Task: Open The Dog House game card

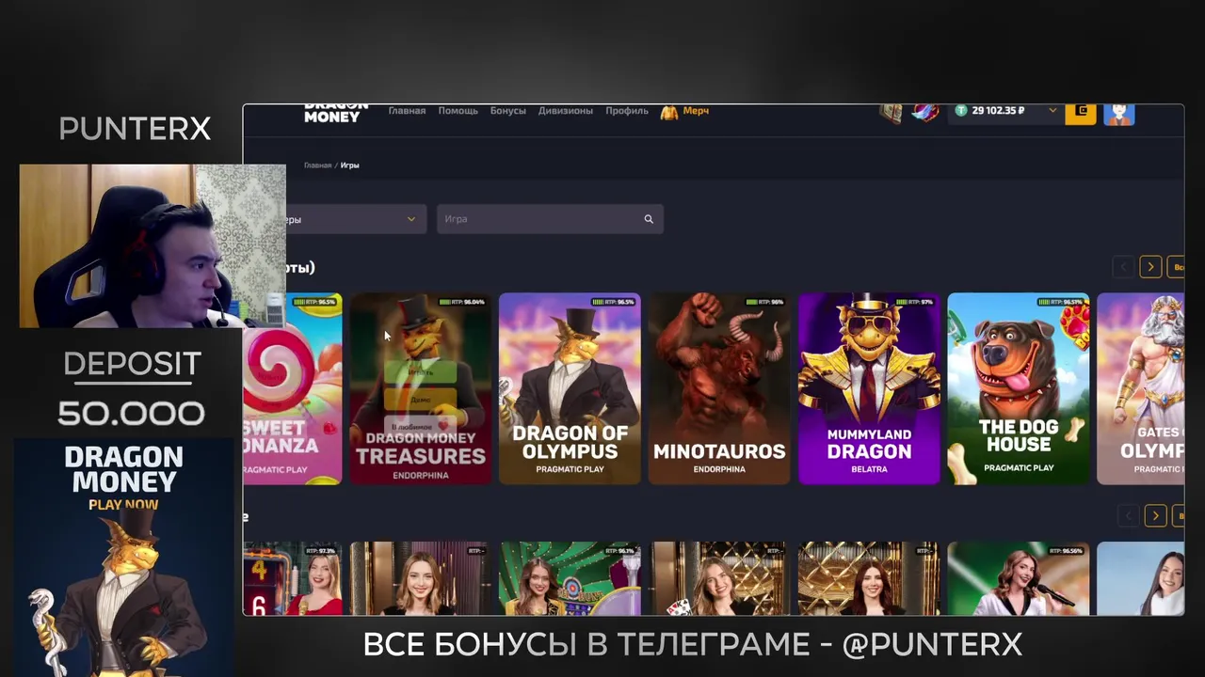Action: (1019, 388)
